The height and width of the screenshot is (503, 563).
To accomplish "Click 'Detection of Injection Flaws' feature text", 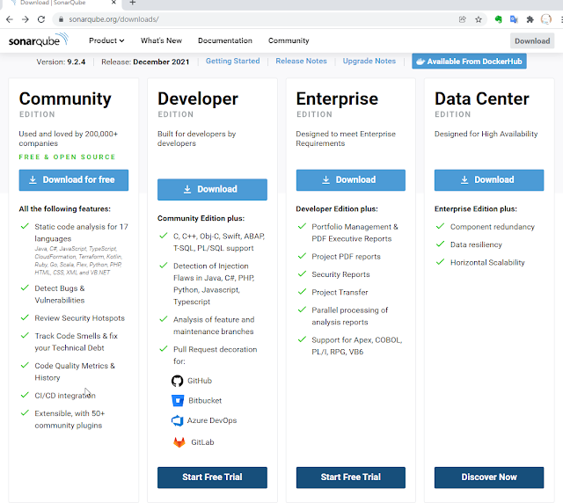I will pos(214,284).
